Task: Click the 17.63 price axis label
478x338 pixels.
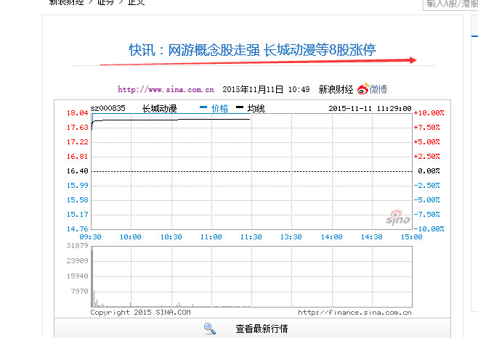Action: [78, 128]
